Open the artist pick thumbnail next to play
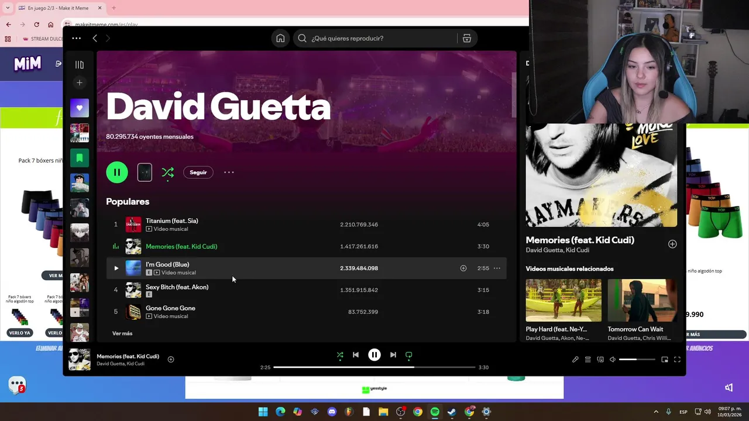The image size is (749, 421). [x=145, y=172]
